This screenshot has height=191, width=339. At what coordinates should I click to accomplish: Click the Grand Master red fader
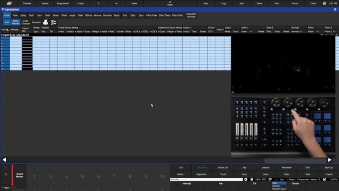[x=12, y=176]
